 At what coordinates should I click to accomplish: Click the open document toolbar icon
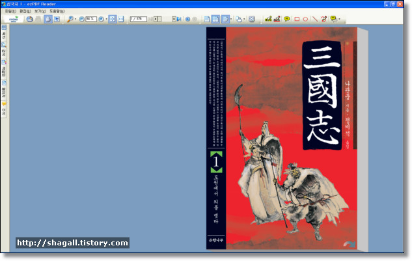tap(29, 19)
